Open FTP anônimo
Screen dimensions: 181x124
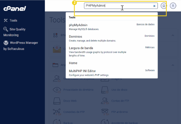[x=119, y=112]
